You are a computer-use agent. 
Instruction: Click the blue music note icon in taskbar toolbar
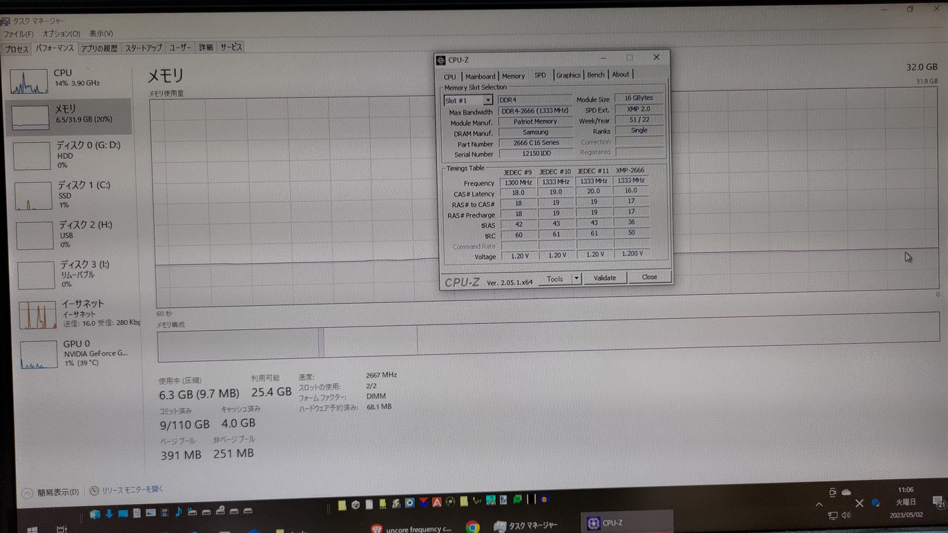[178, 512]
